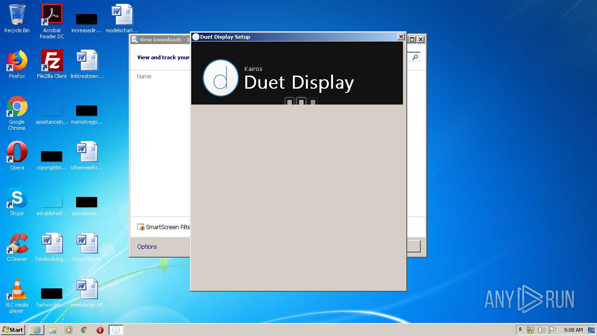597x336 pixels.
Task: Show hidden tray icons arrow
Action: click(x=520, y=330)
